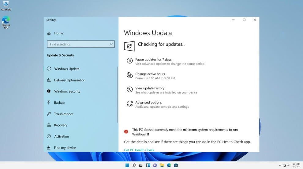
Task: Click the active hours clock icon
Action: coord(130,75)
